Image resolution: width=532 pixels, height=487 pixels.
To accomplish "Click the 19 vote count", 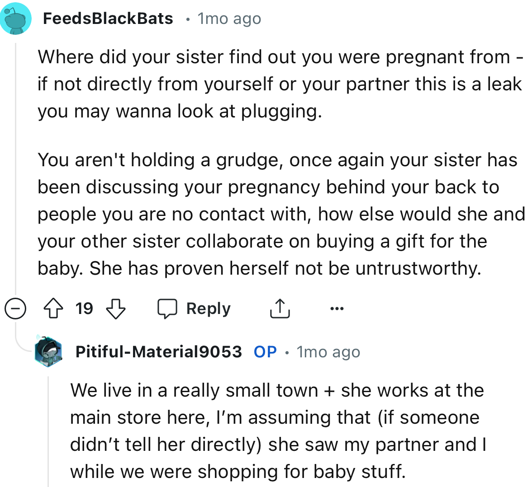I will (85, 309).
